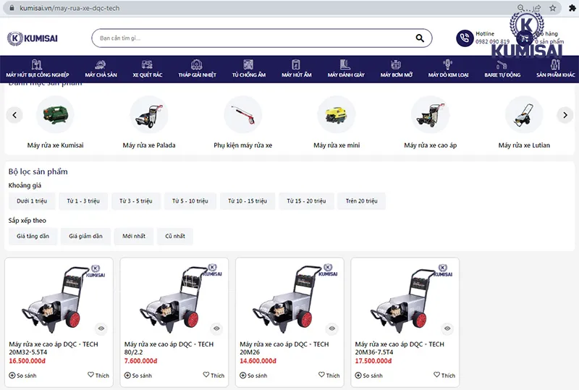This screenshot has height=390, width=579.
Task: Open product link DQC - TECH 20M32-5.5T4
Action: (x=54, y=348)
